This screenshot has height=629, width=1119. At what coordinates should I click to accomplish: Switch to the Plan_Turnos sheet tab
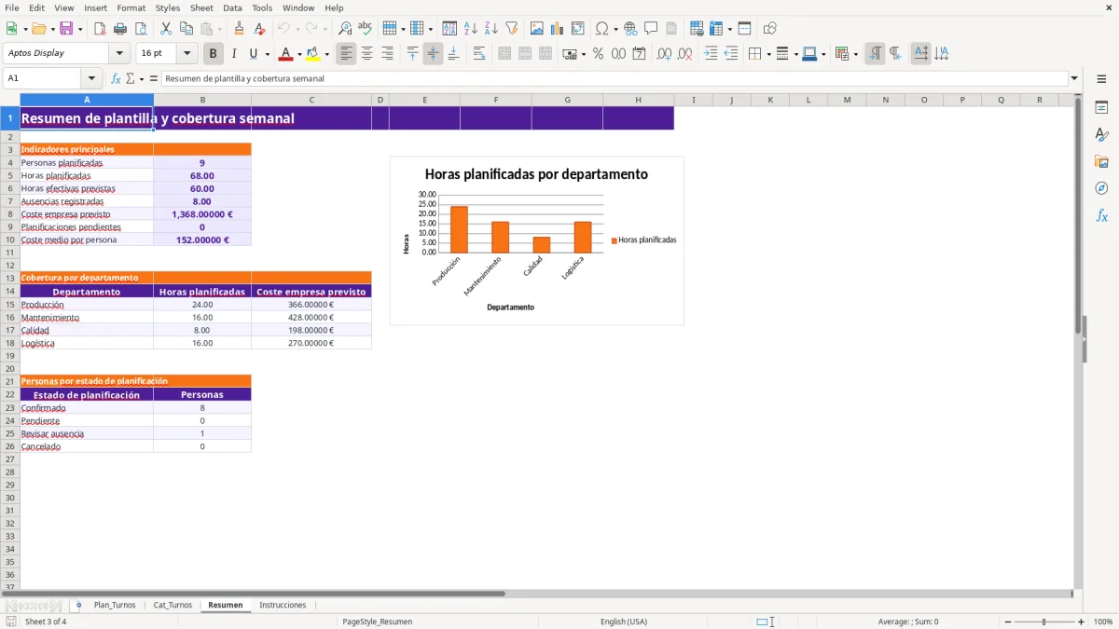[115, 605]
